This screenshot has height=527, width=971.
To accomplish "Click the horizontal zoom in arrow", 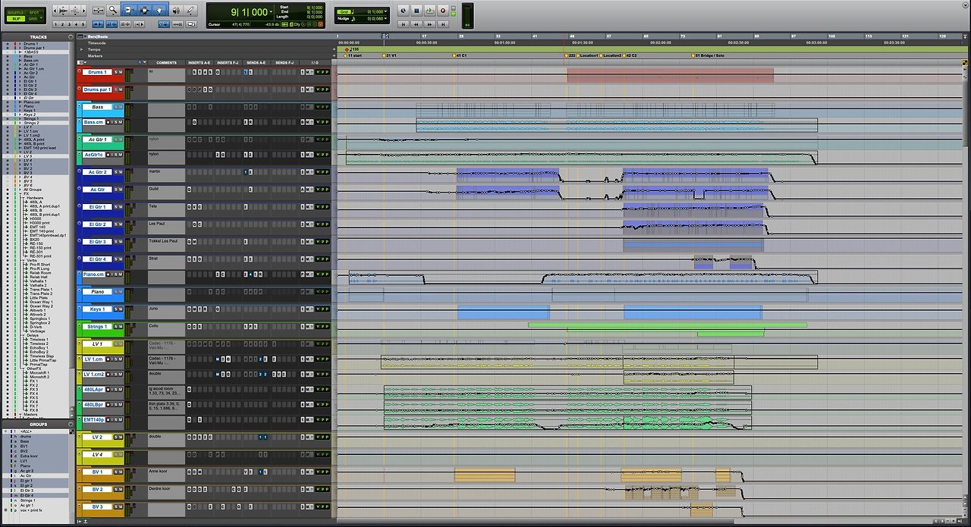I will pyautogui.click(x=84, y=11).
